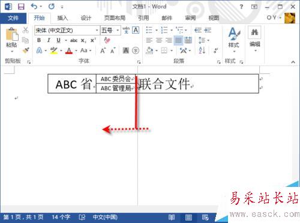Open the 字体 dialog launcher
The width and height of the screenshot is (300, 223).
[139, 63]
